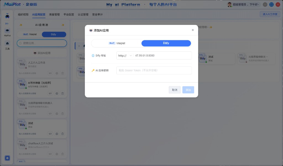Close the 添加AI应用 dialog with the X
Viewport: 283px width, 166px height.
pos(193,30)
